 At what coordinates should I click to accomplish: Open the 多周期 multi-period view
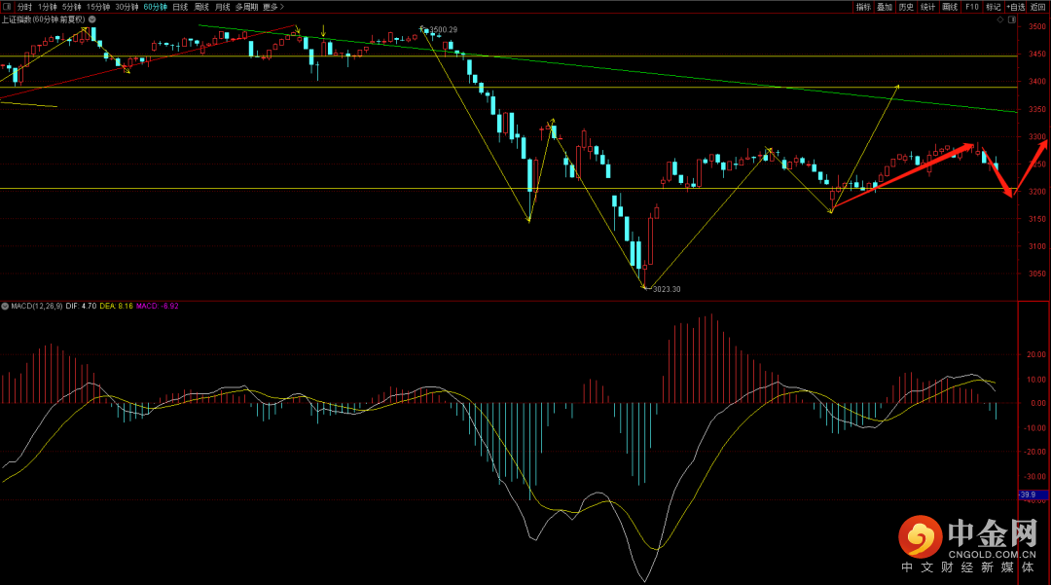click(x=246, y=7)
